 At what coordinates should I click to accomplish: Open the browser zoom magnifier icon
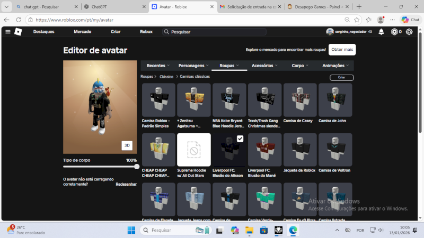(x=347, y=20)
